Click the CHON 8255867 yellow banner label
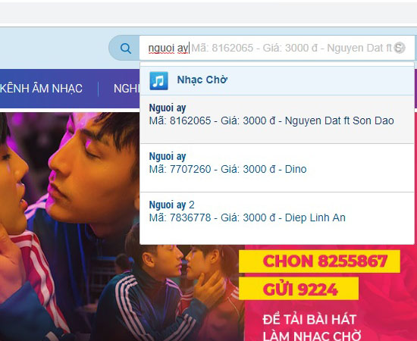Image resolution: width=417 pixels, height=341 pixels. coord(319,261)
